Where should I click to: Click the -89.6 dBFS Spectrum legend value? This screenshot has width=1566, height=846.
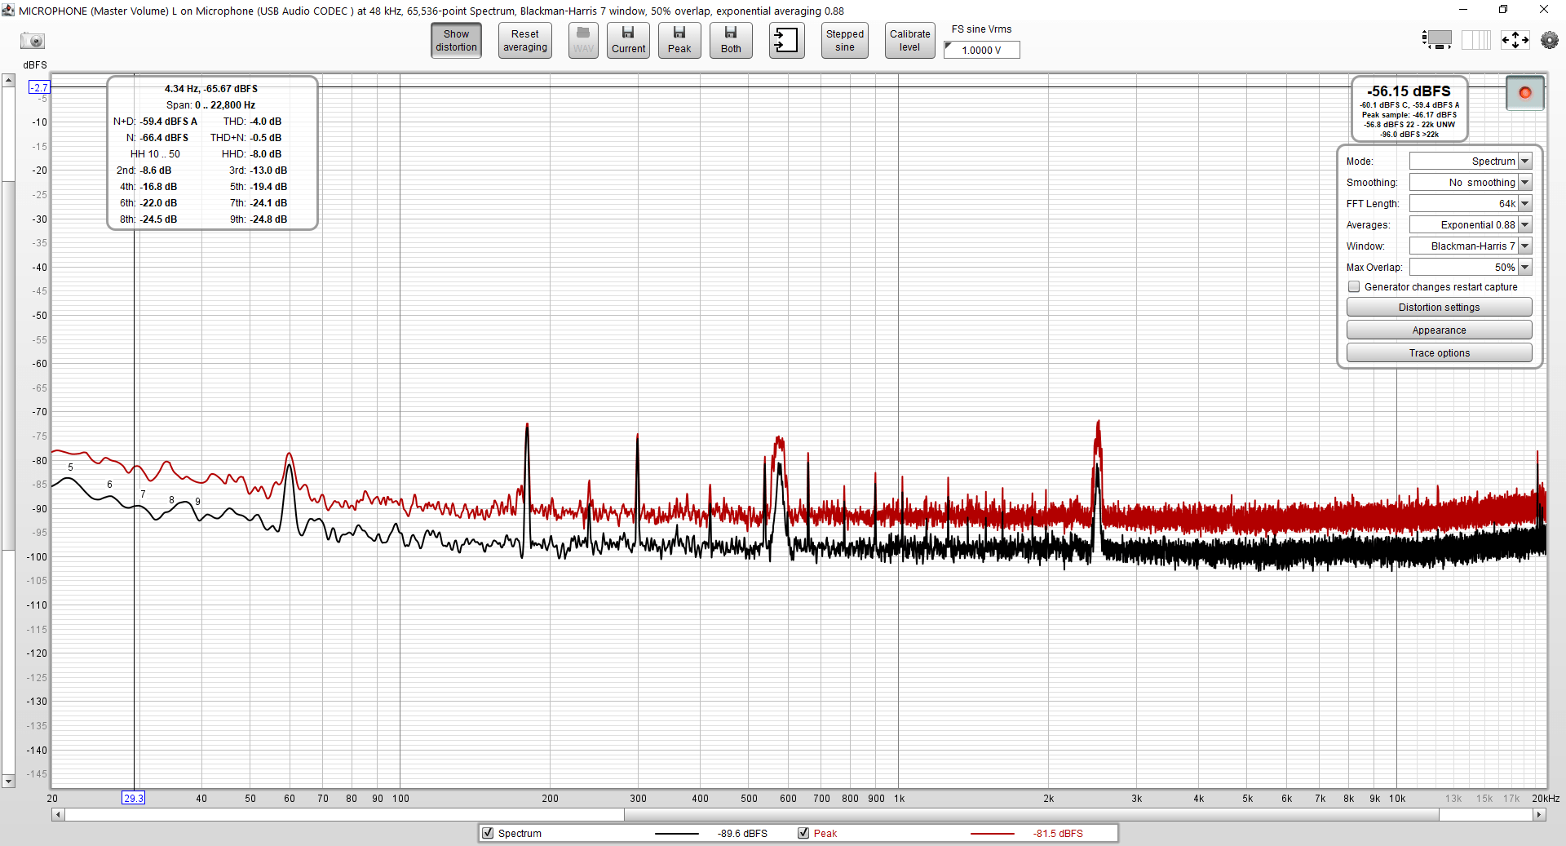[742, 834]
